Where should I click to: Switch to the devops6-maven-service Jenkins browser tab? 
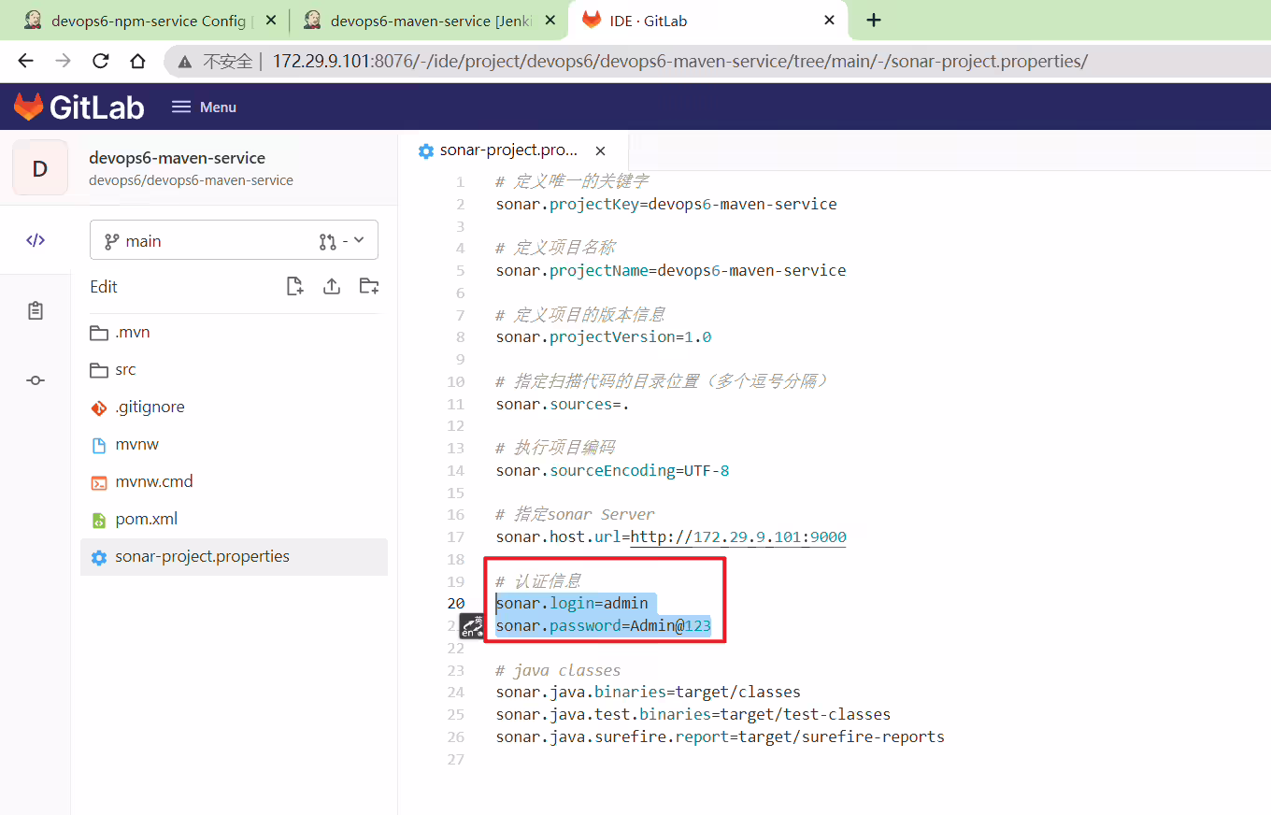point(430,21)
